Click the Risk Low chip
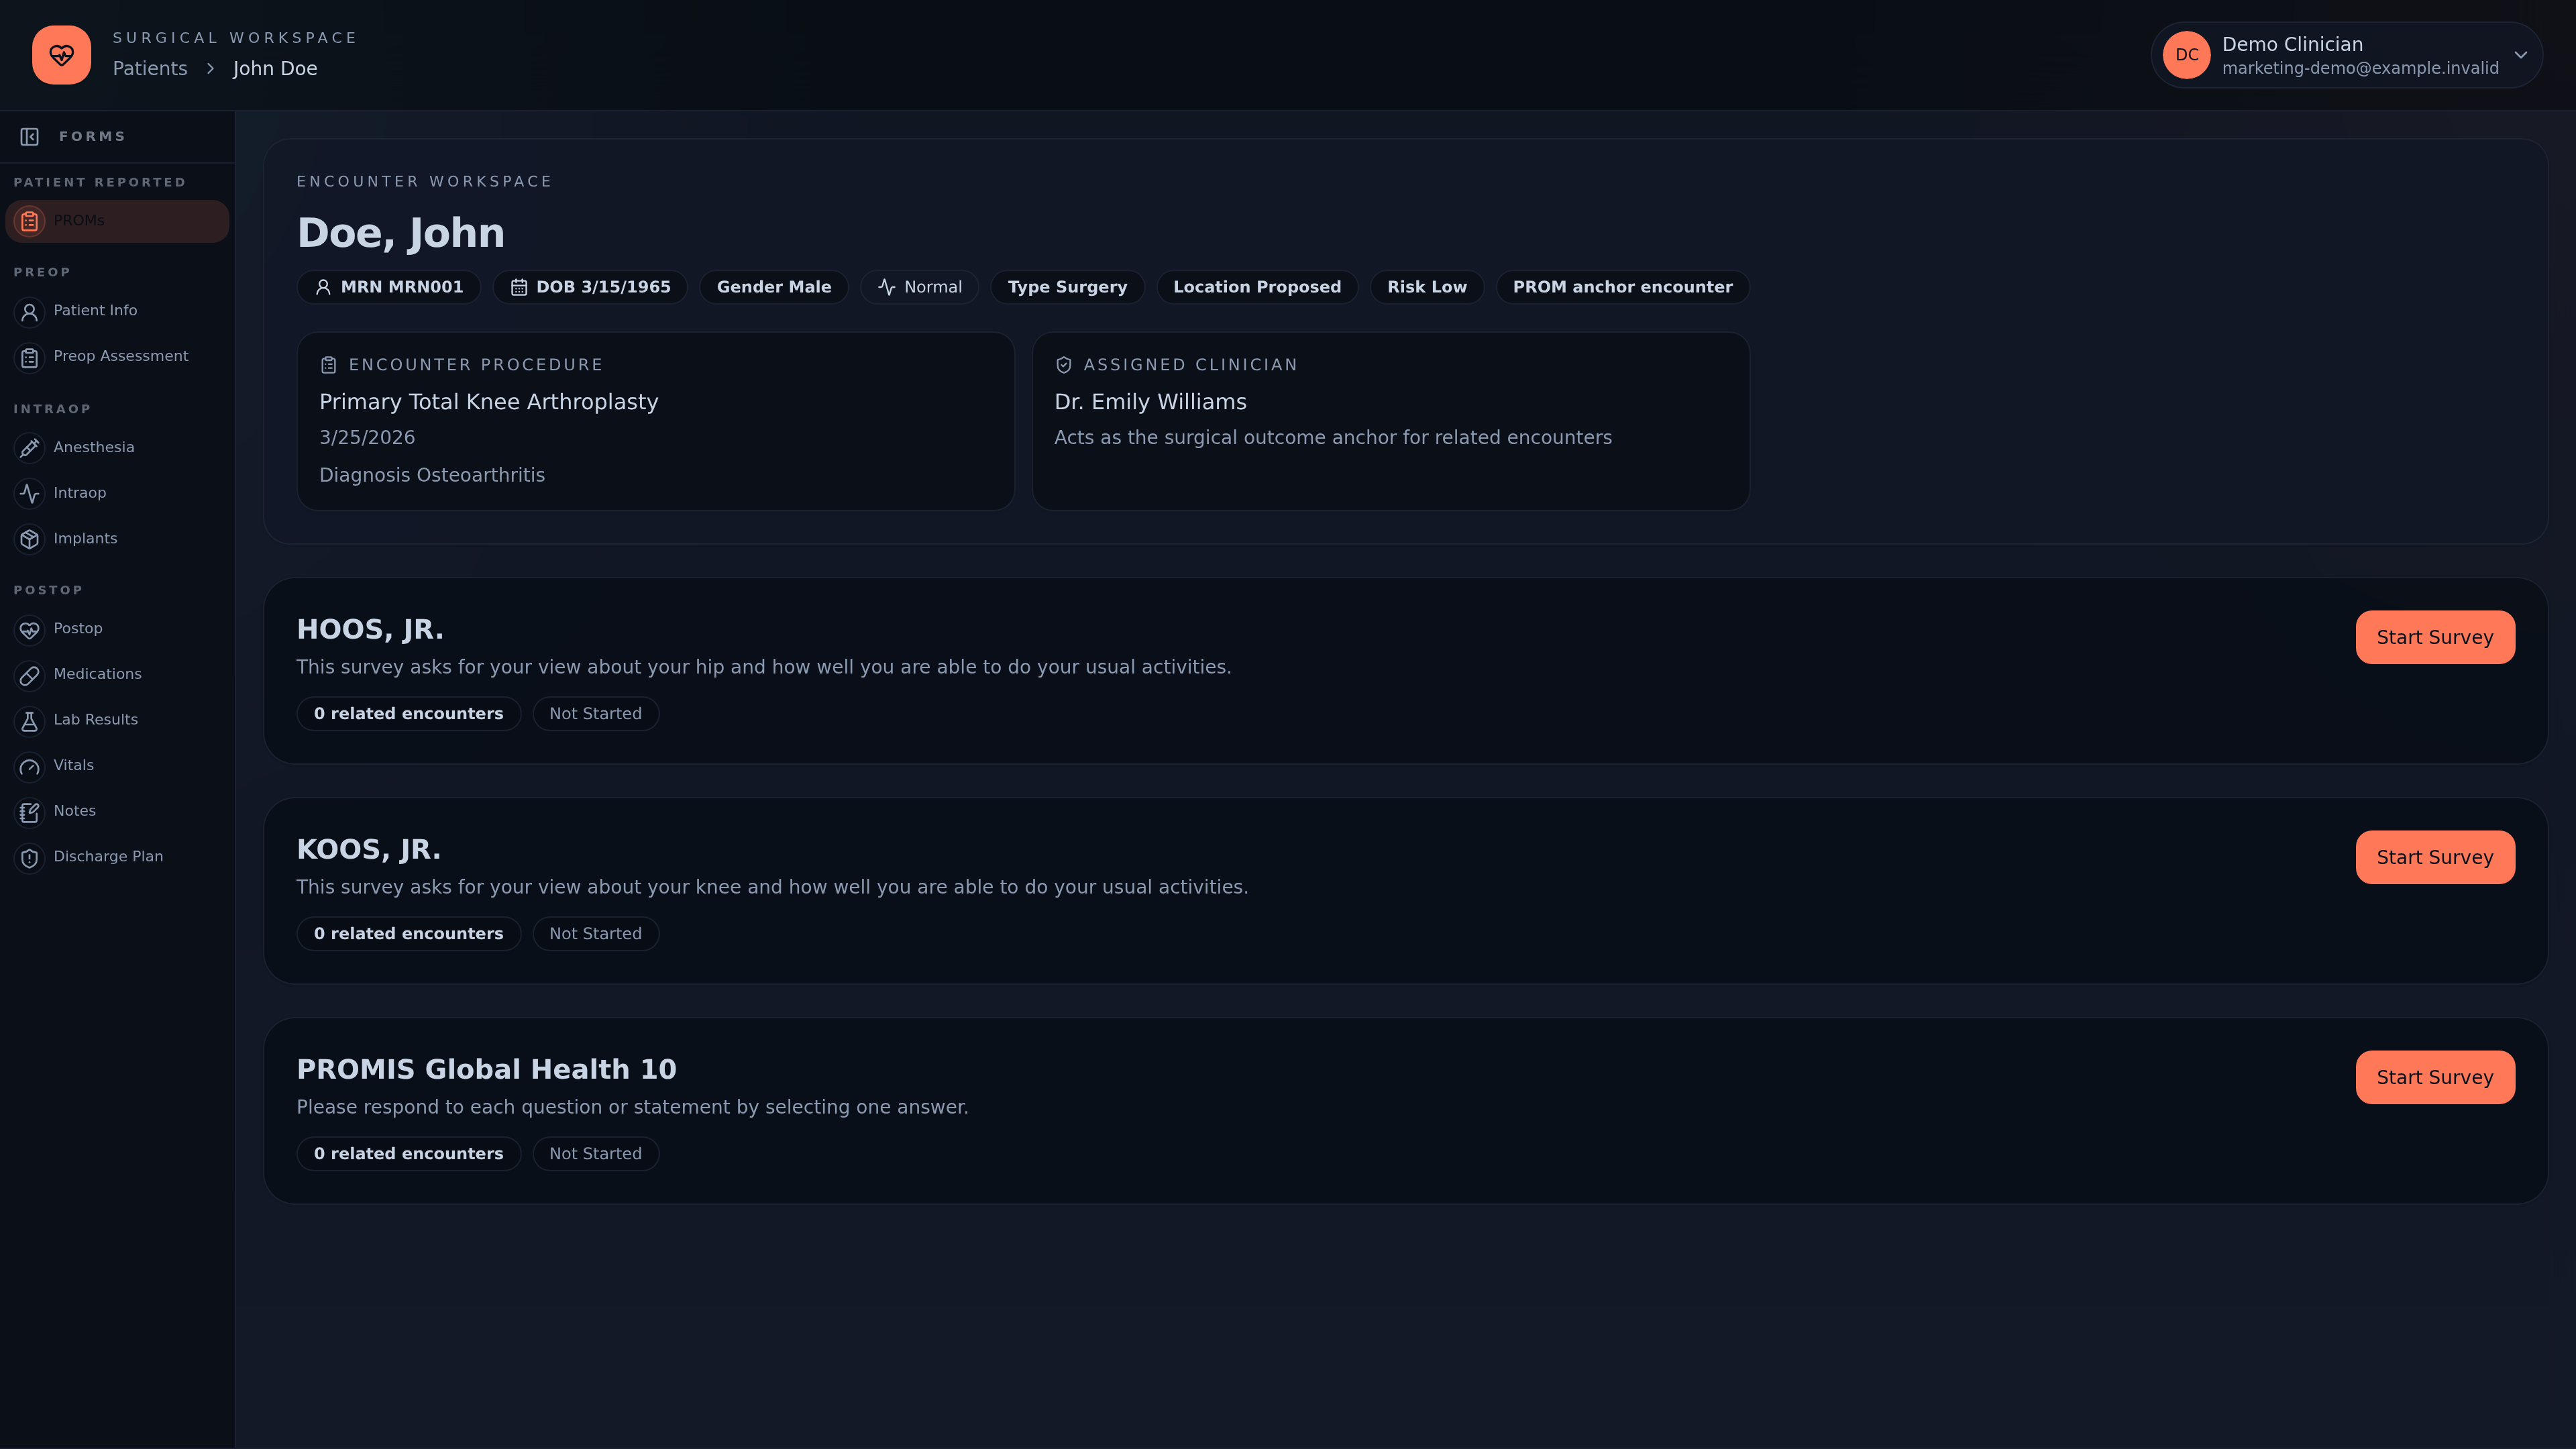The width and height of the screenshot is (2576, 1449). point(1427,287)
